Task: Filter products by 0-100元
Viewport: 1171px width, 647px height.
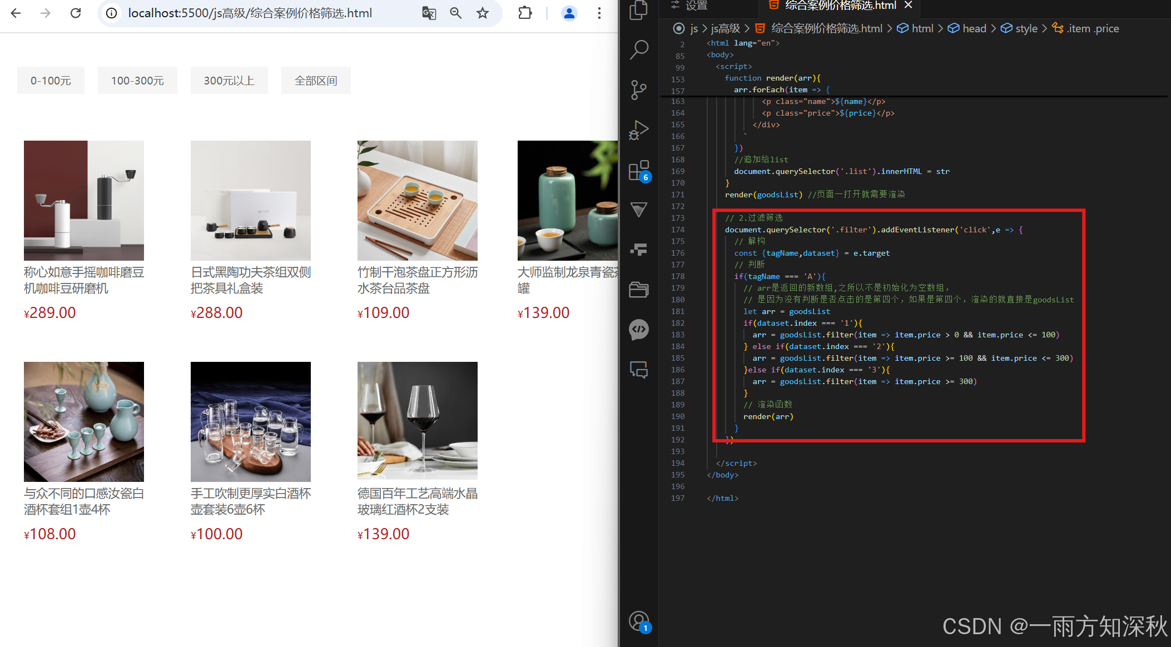Action: (x=51, y=81)
